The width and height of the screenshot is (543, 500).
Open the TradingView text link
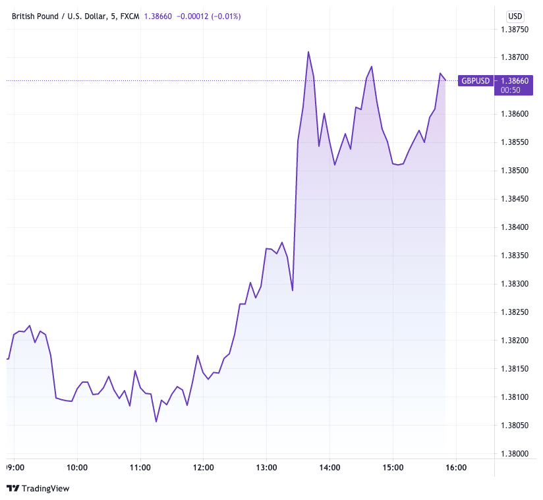tap(45, 488)
